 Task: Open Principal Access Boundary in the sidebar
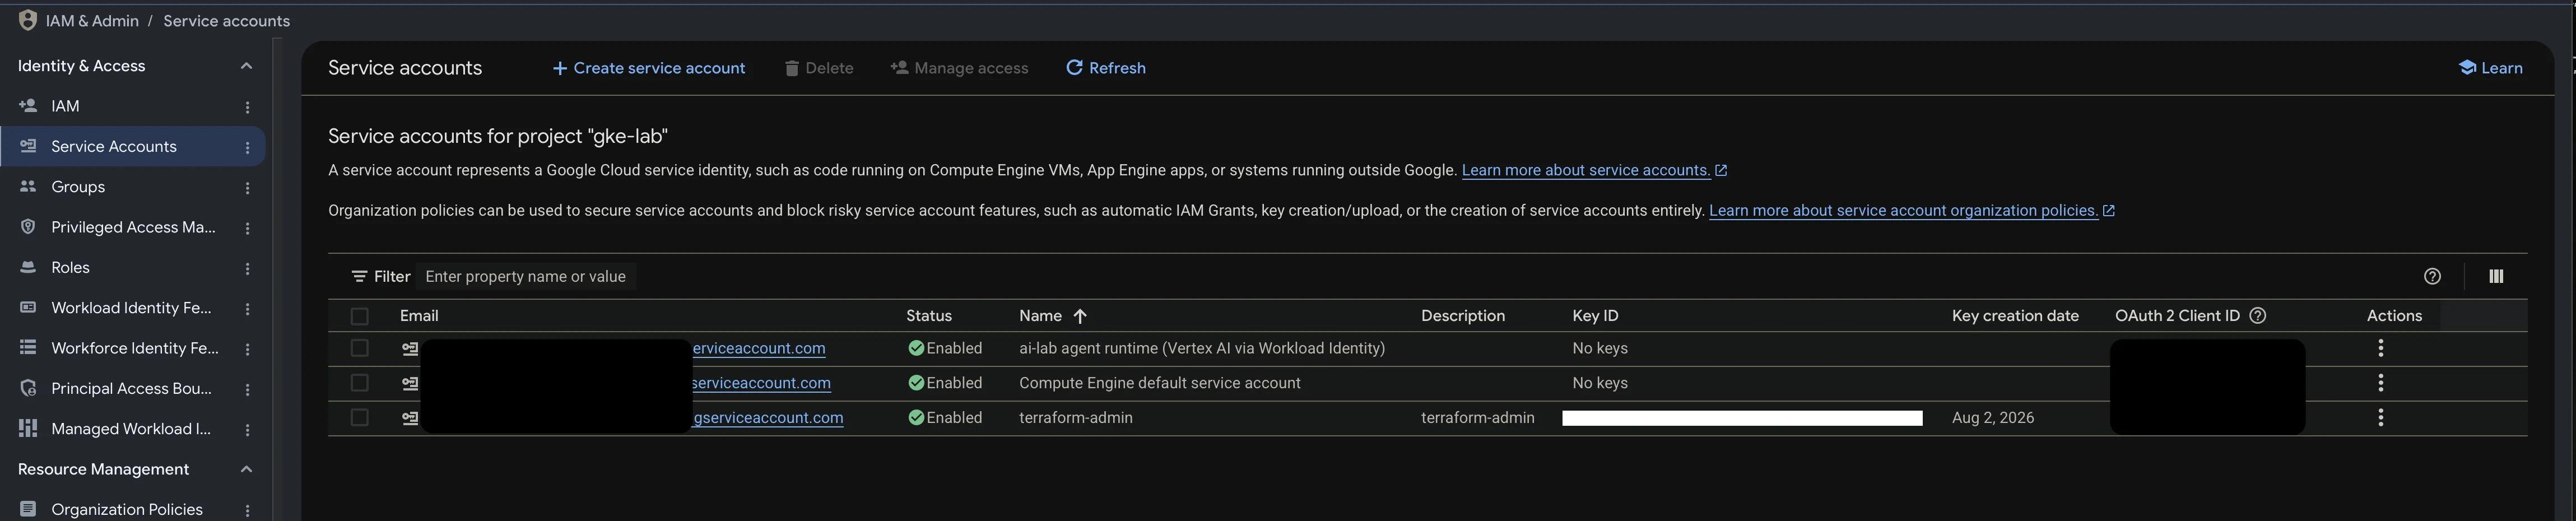pyautogui.click(x=131, y=388)
